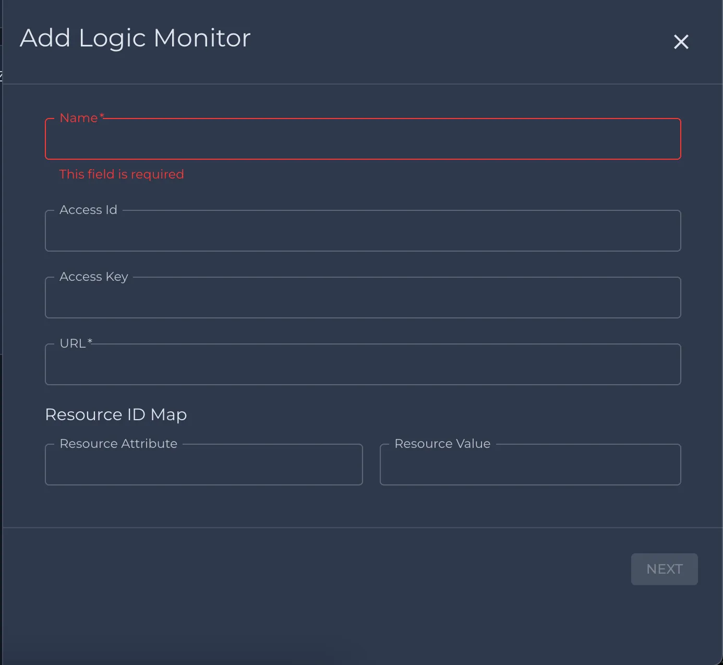Click the Resource Value input
Viewport: 723px width, 665px height.
pos(531,465)
